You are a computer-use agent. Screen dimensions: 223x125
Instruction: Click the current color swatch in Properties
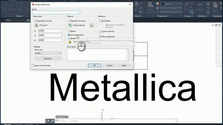163,4
